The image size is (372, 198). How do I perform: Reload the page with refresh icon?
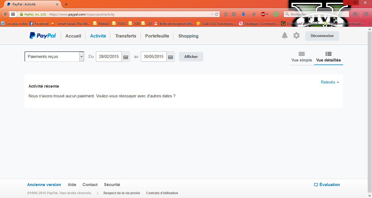point(217,14)
